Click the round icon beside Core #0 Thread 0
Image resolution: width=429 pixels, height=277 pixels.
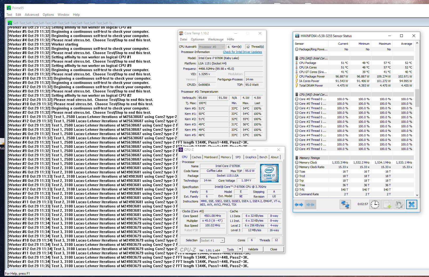297,99
